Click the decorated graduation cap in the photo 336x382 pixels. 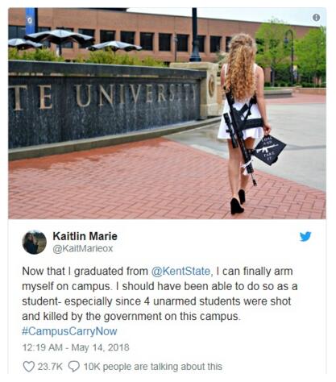click(269, 150)
